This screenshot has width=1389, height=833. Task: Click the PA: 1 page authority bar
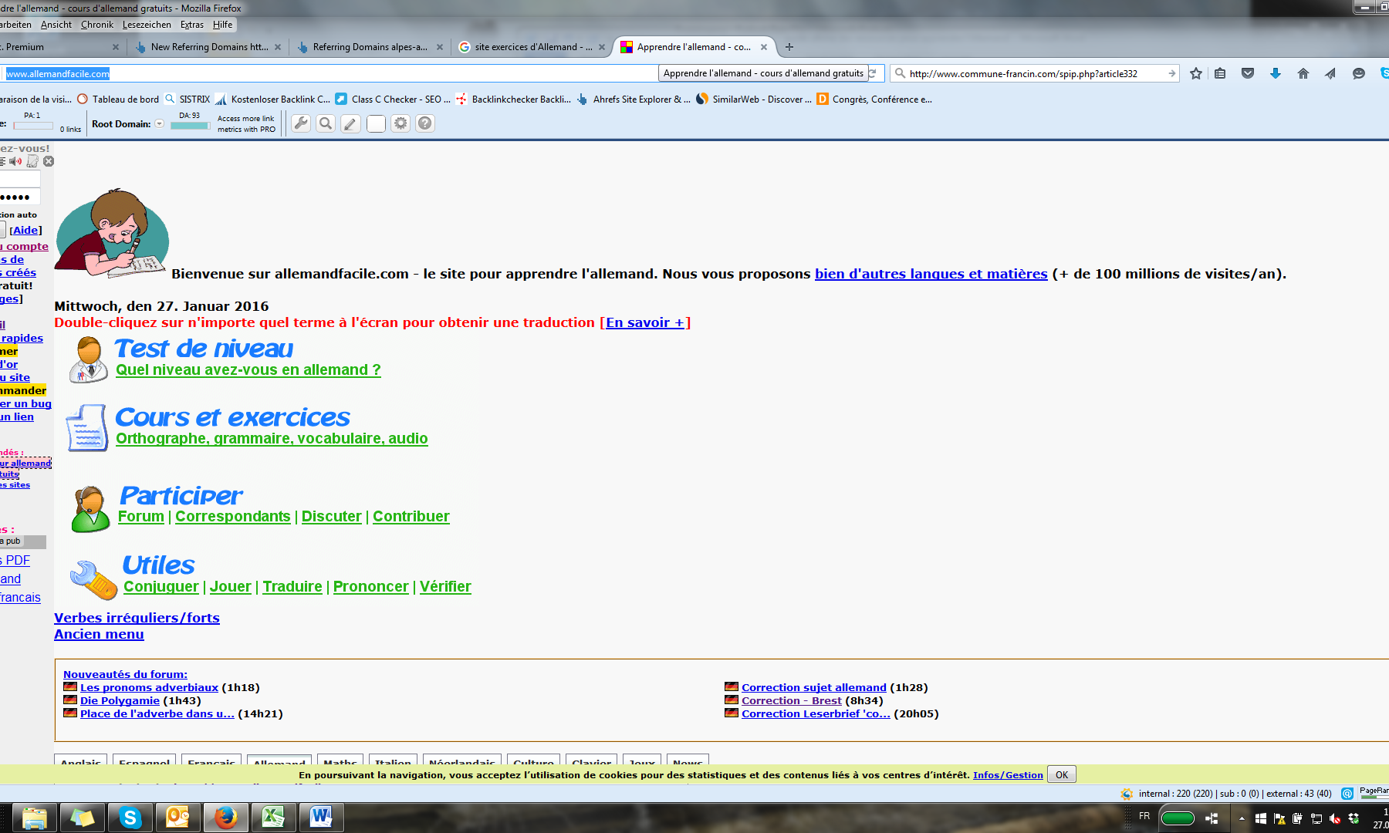(32, 126)
